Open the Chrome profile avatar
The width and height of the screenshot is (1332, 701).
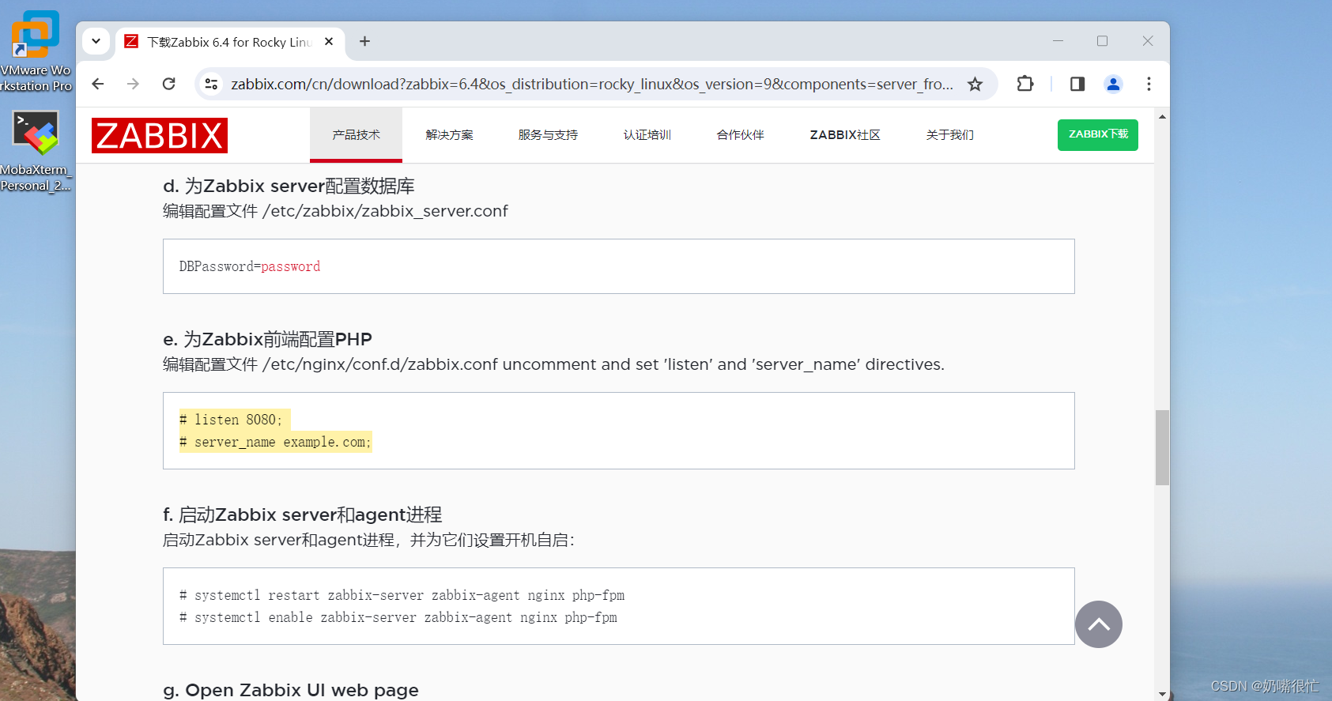click(1113, 84)
